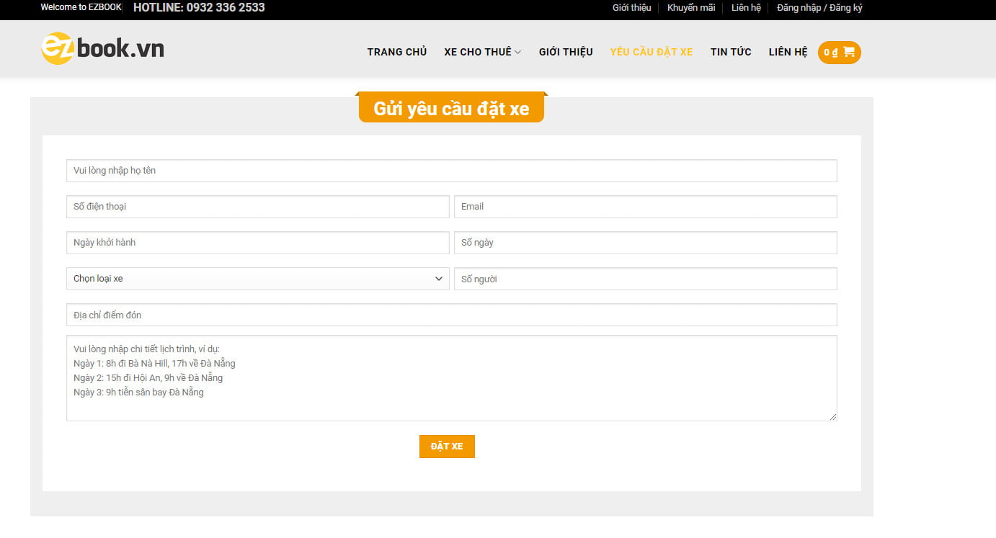Select the Email input field
This screenshot has height=538, width=996.
coord(645,207)
